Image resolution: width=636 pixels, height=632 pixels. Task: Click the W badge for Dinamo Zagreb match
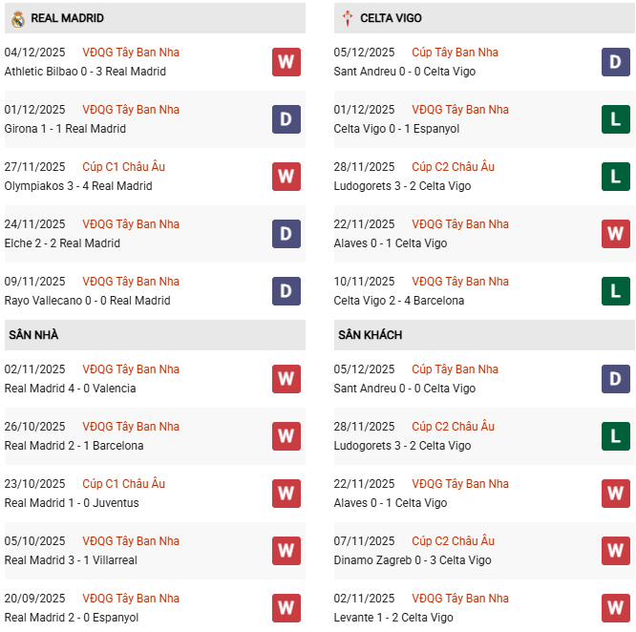[x=615, y=551]
